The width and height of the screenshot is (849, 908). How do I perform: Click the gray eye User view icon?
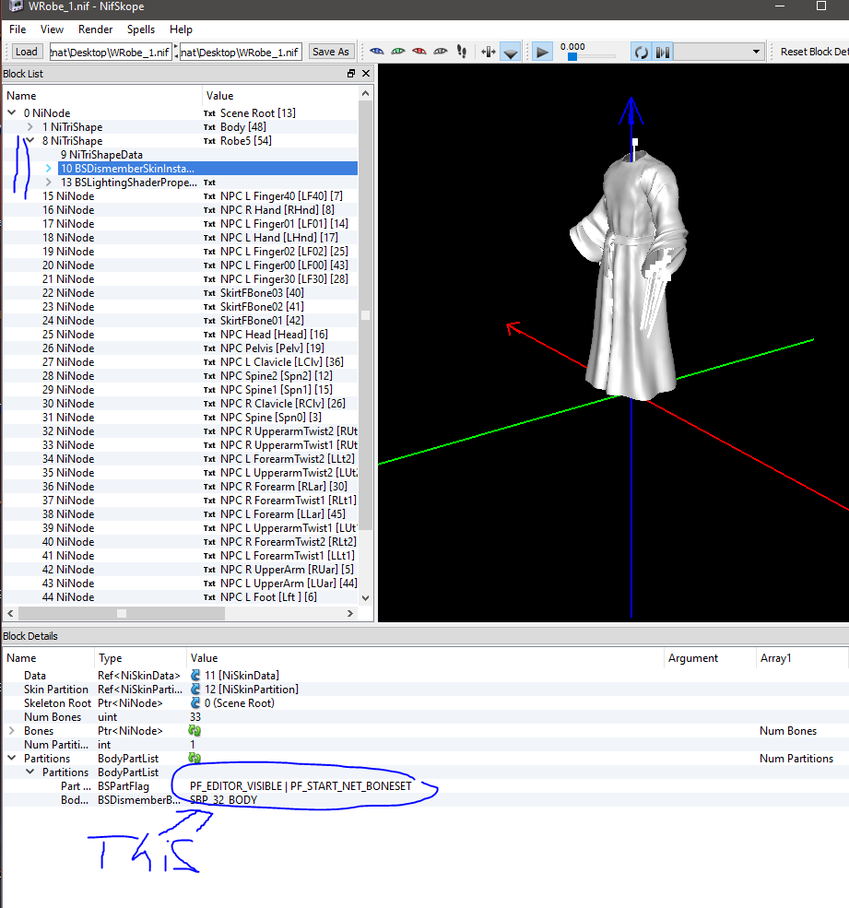[441, 52]
